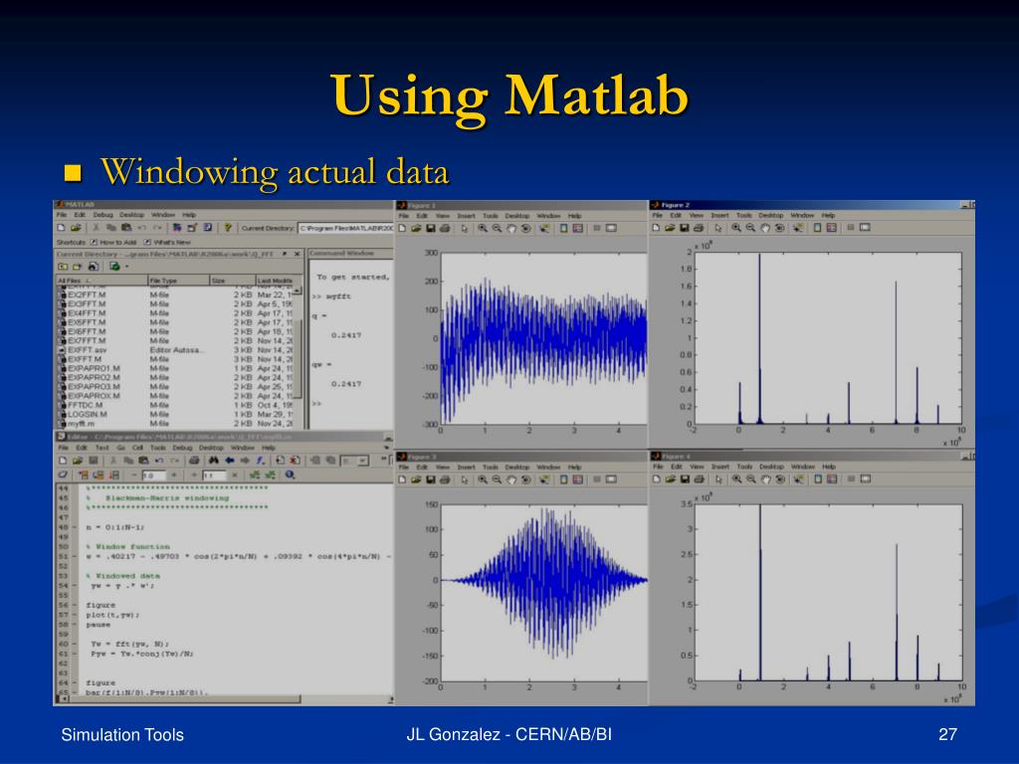Select Data Cursor tool in Figure 1 toolbar
The height and width of the screenshot is (764, 1019).
click(544, 228)
